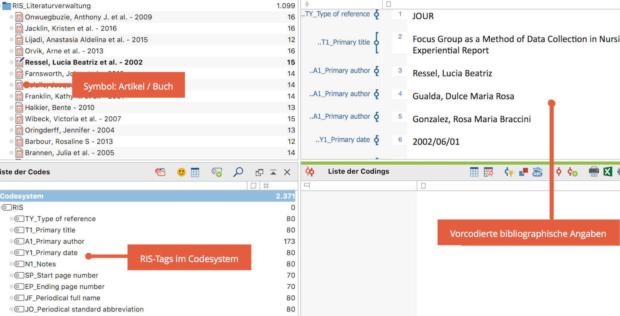Screen dimensions: 620x316
Task: Export codings with the Excel icon
Action: 608,172
